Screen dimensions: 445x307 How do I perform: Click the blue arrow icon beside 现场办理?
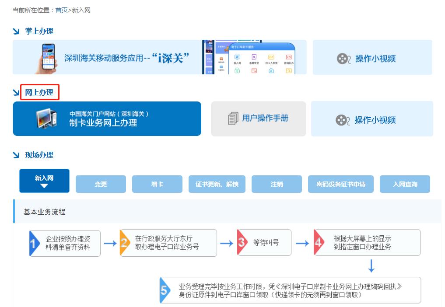(x=16, y=155)
